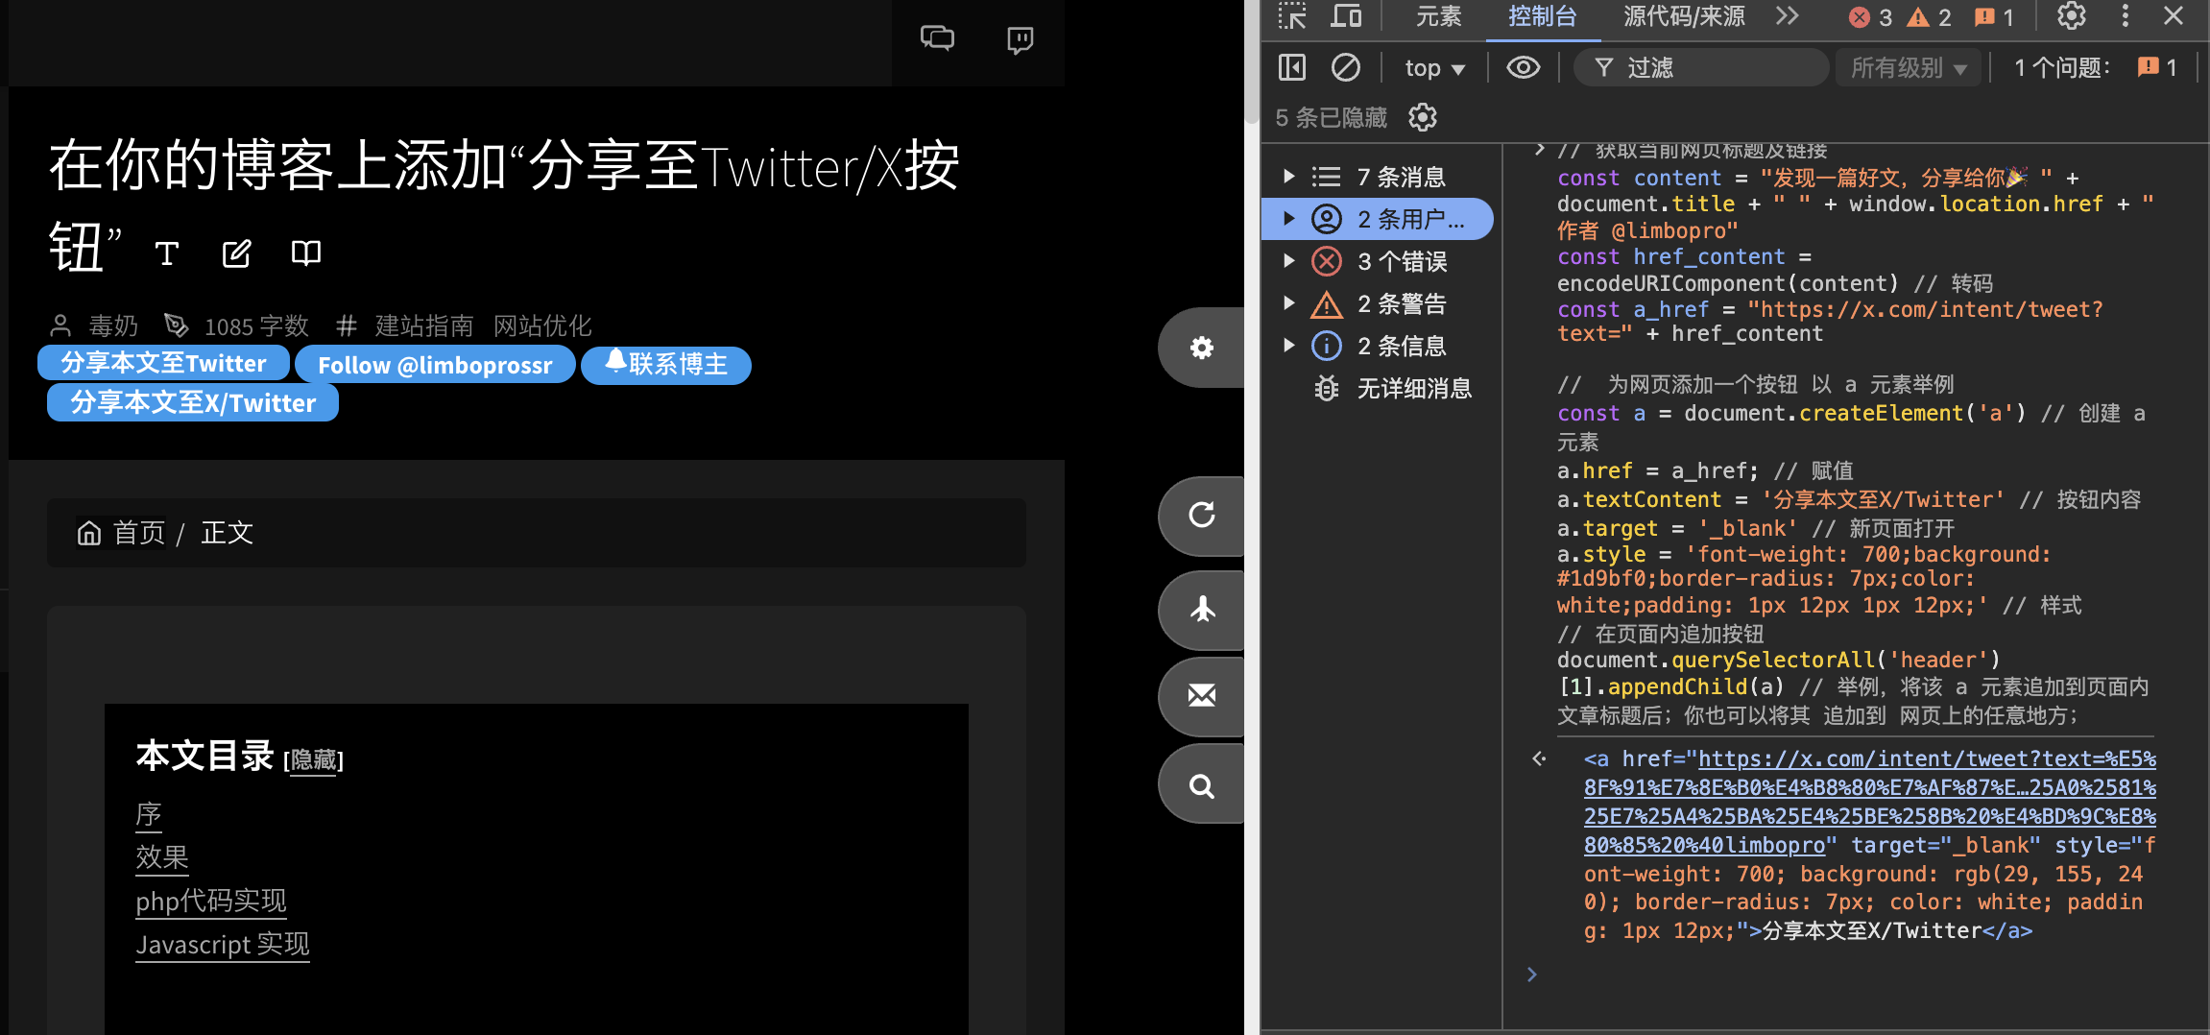
Task: Click the eye live-expression icon
Action: (x=1524, y=67)
